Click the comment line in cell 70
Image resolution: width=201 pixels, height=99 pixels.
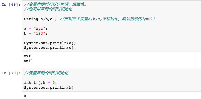(46, 73)
